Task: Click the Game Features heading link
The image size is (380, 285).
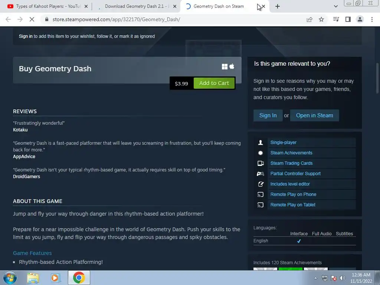Action: [x=32, y=253]
